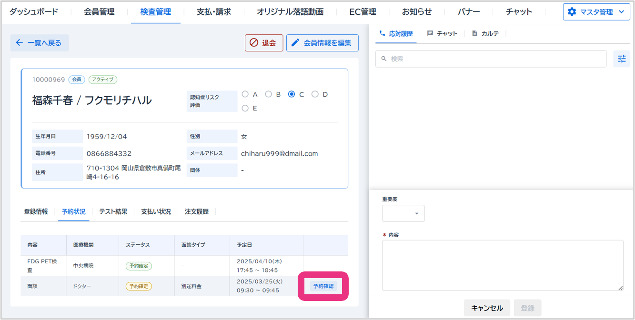Click the pencil icon on 会員情報を編集
Image resolution: width=635 pixels, height=320 pixels.
[x=295, y=43]
